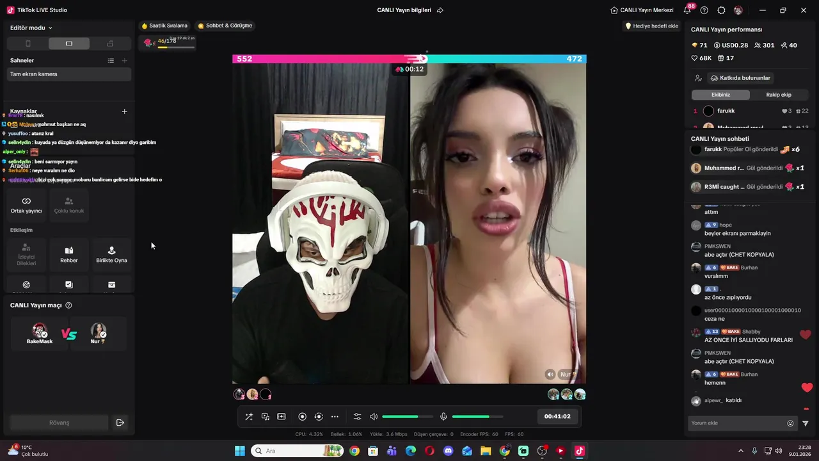Switch to the Rakip ekip tab
Viewport: 819px width, 461px height.
pos(779,95)
